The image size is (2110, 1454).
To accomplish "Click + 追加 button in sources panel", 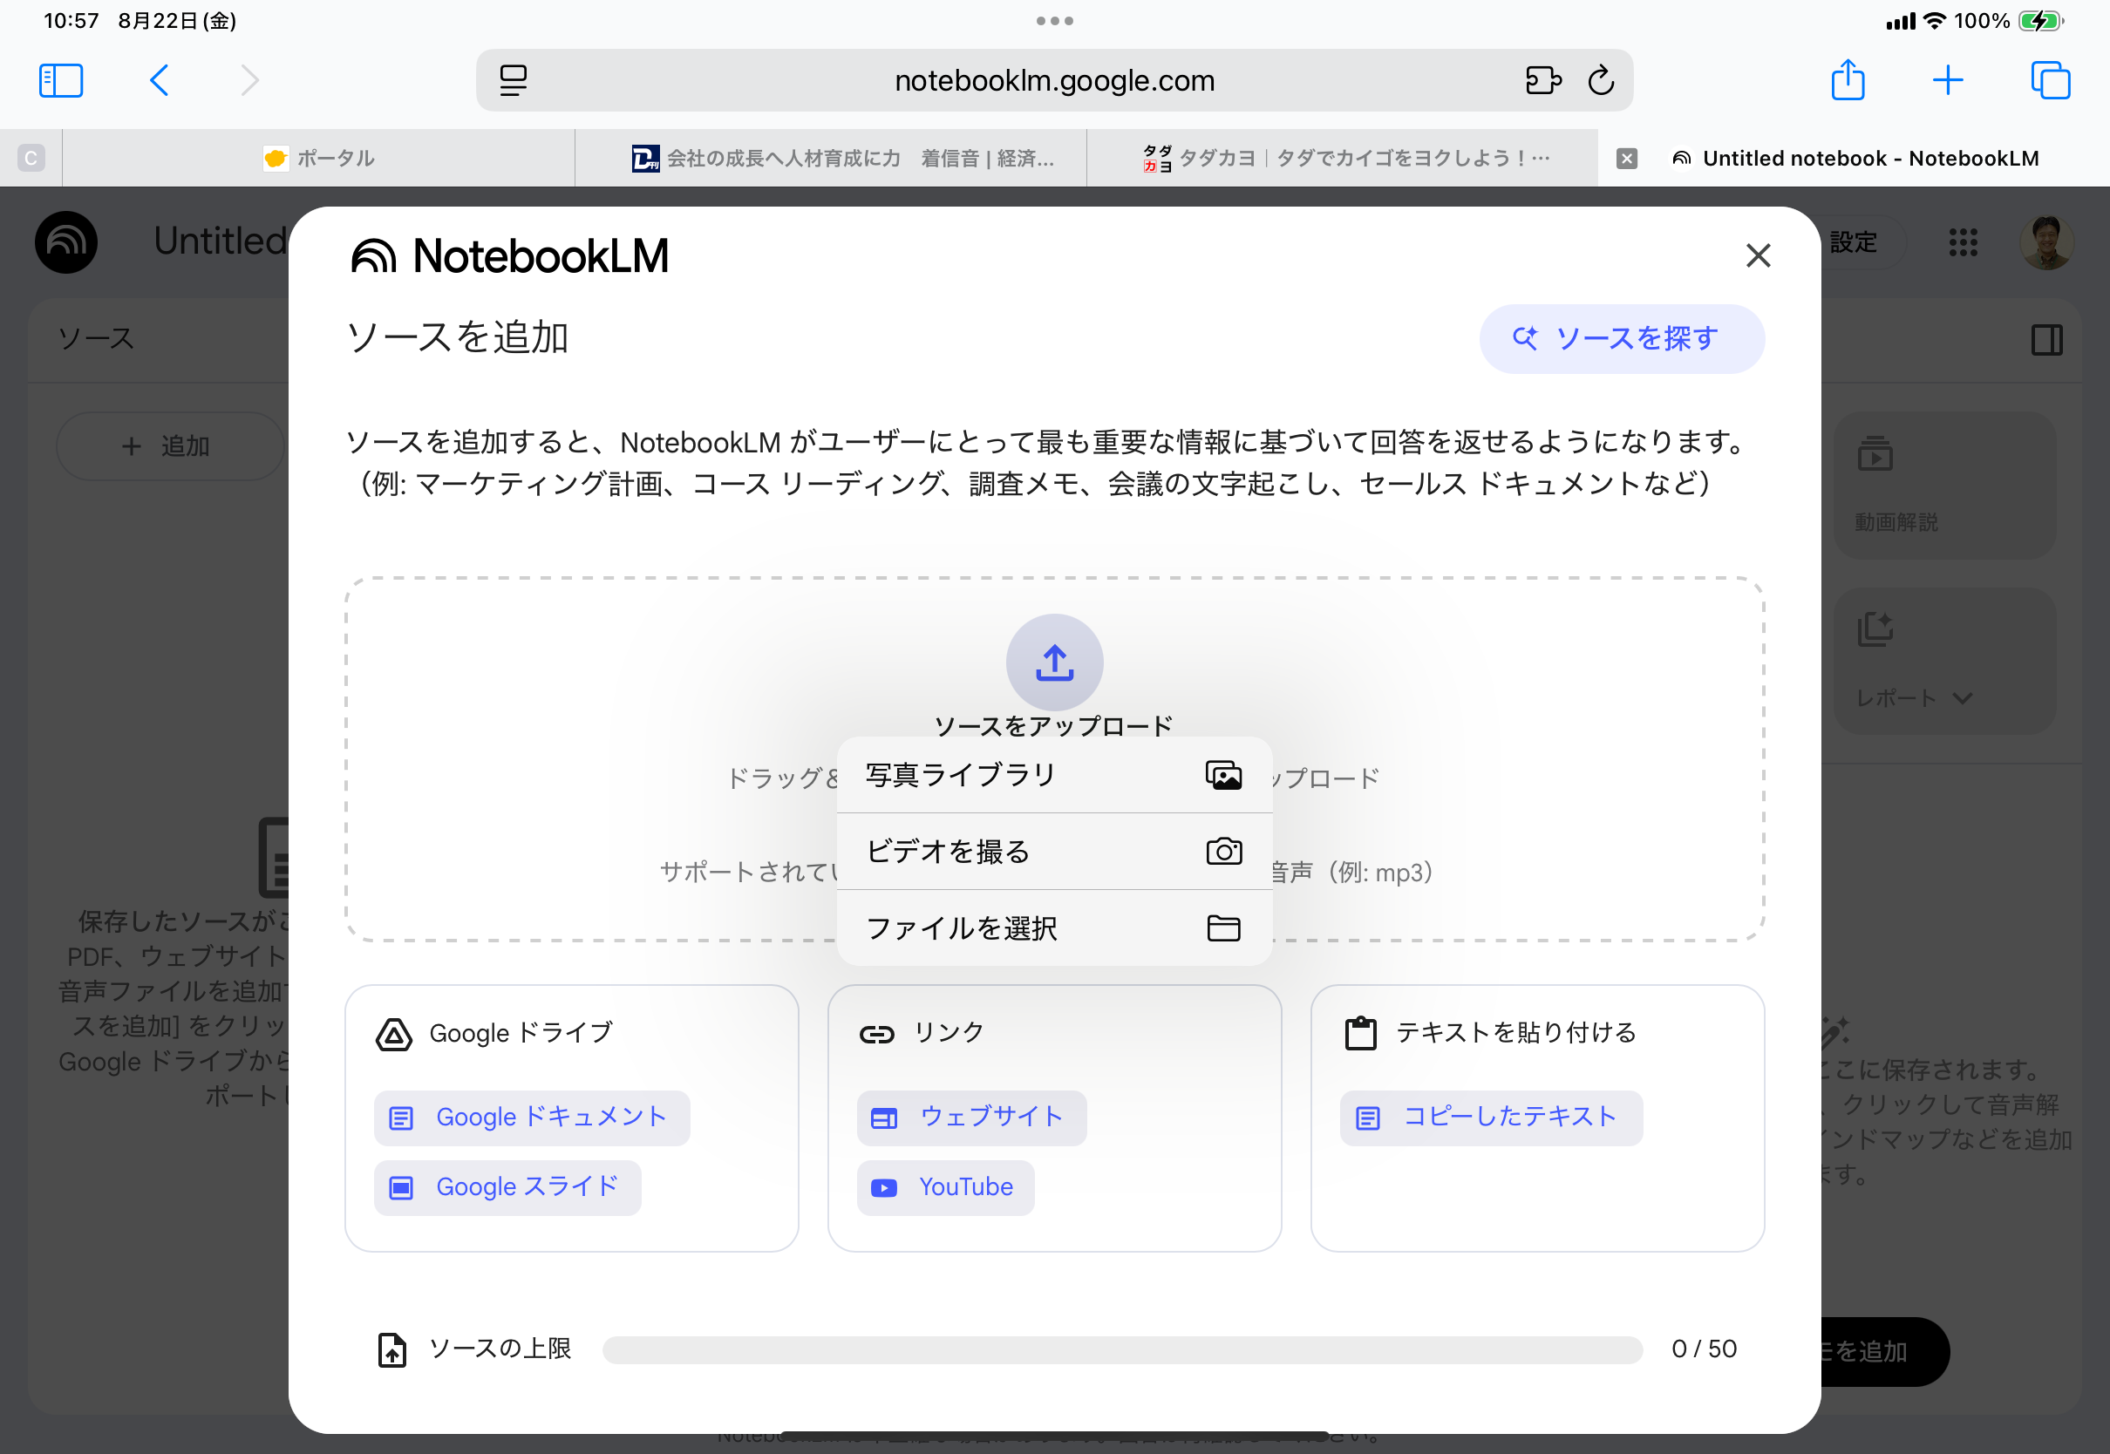I will pos(169,446).
